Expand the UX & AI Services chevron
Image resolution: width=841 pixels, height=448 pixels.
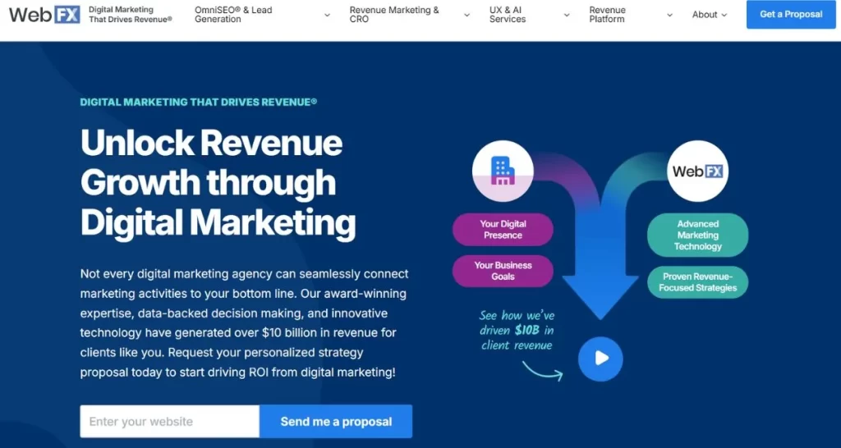(x=567, y=15)
